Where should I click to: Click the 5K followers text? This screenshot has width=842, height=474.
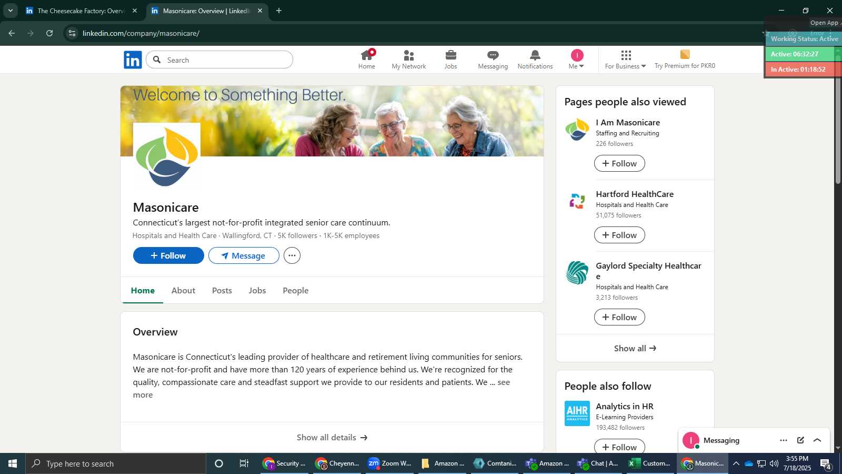click(297, 235)
